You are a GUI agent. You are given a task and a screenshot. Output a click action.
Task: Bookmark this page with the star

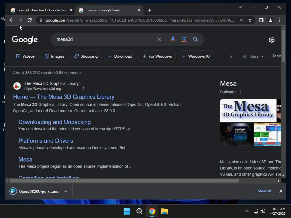pyautogui.click(x=250, y=20)
